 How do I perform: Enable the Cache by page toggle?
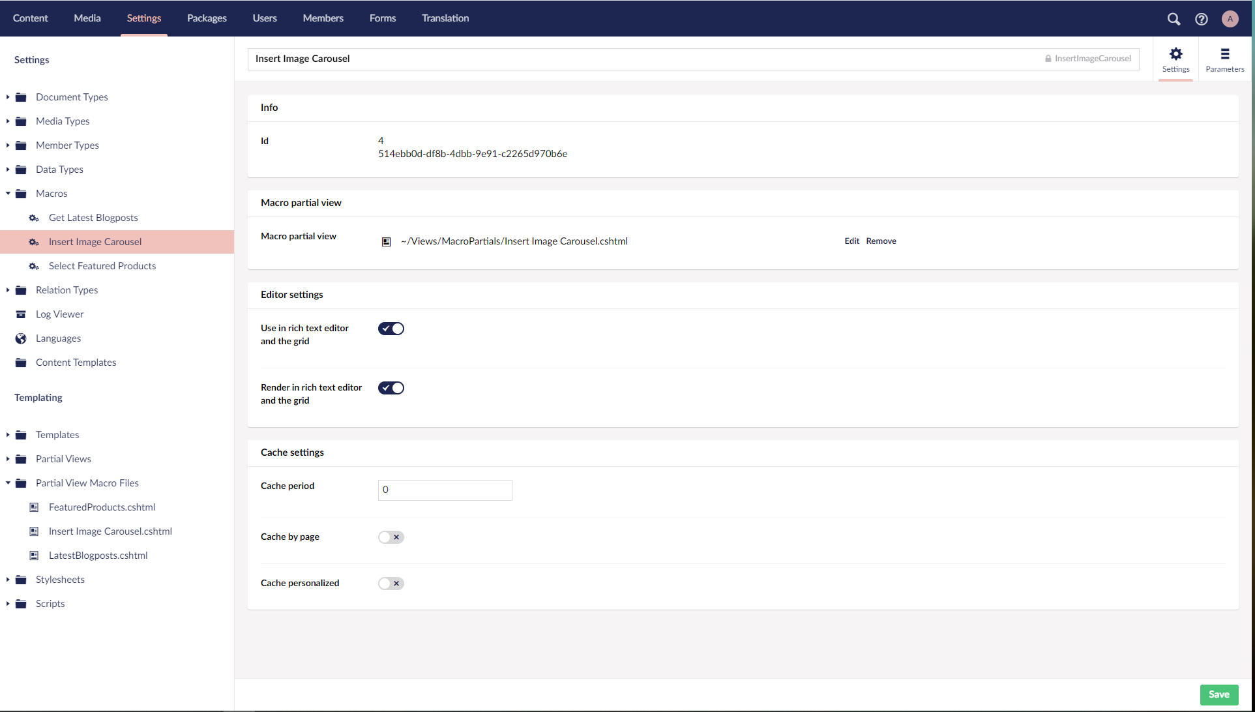[391, 537]
